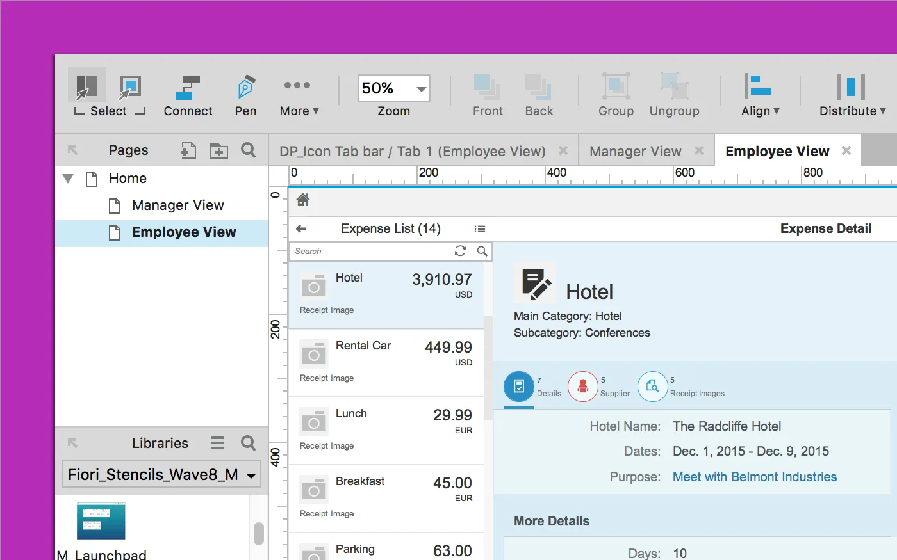Search pages with the magnifier icon
The height and width of the screenshot is (560, 897).
249,150
